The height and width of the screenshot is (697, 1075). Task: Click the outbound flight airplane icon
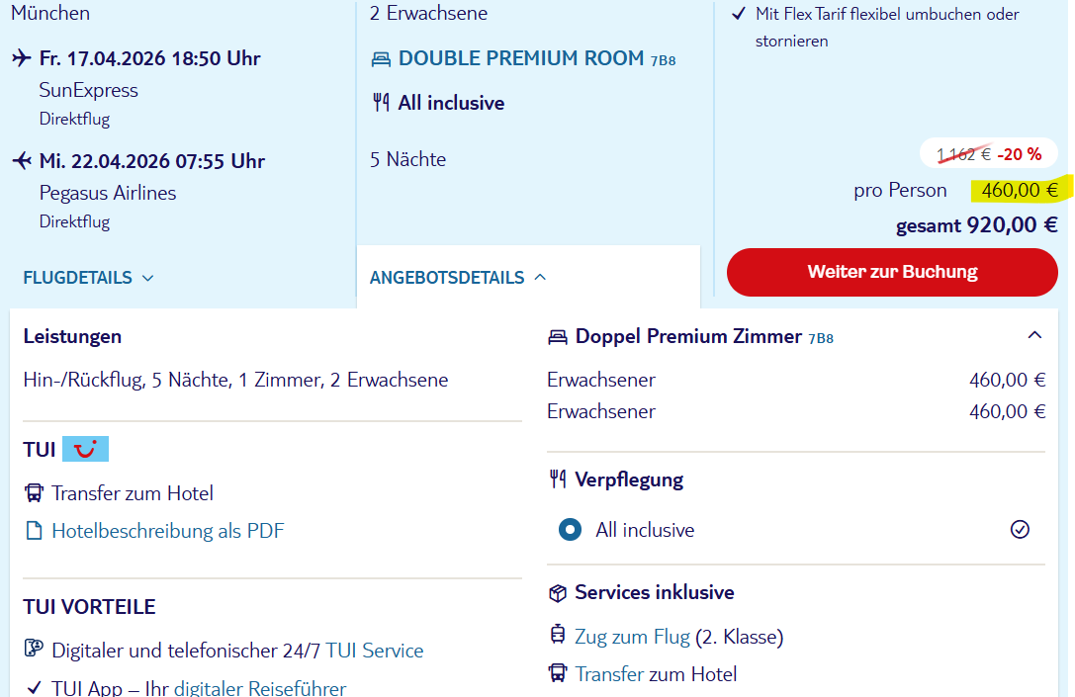tap(22, 58)
